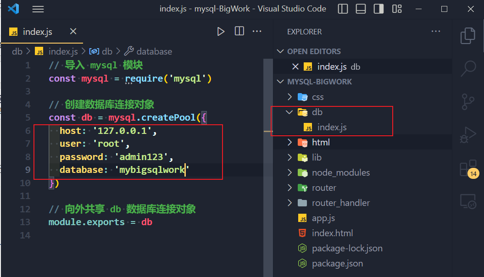This screenshot has height=277, width=484.
Task: Place cursor on 'mybigsqlwork' database string
Action: tap(152, 170)
